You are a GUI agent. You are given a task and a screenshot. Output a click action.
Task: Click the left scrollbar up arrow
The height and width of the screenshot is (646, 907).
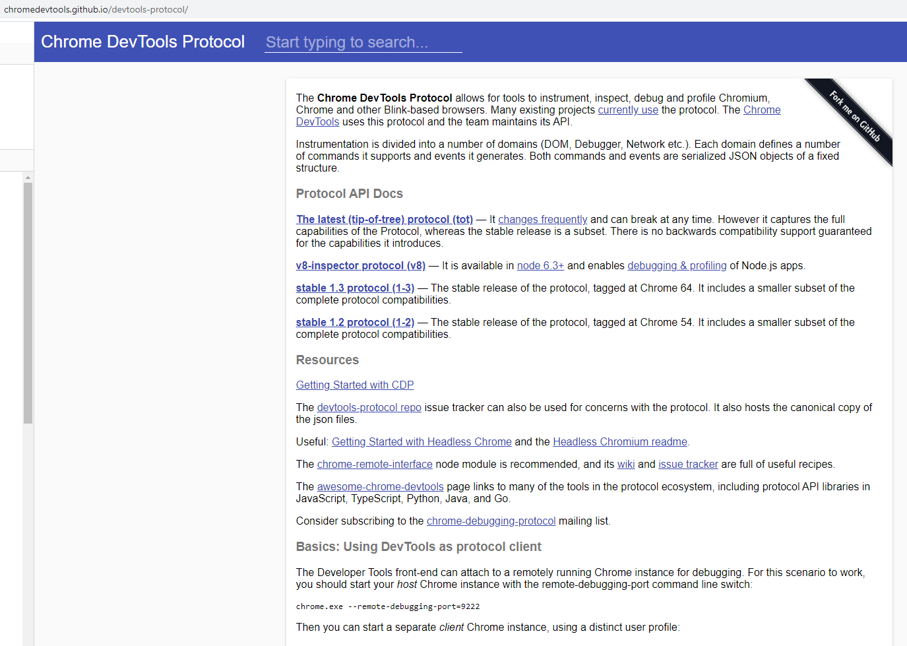[x=28, y=178]
